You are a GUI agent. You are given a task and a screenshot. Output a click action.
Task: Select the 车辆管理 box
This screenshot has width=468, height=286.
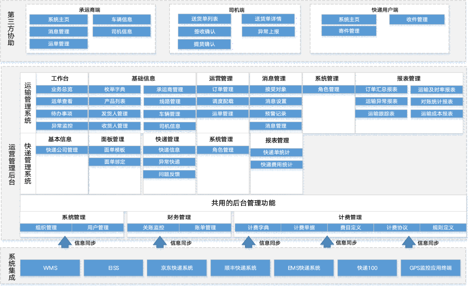click(x=170, y=114)
